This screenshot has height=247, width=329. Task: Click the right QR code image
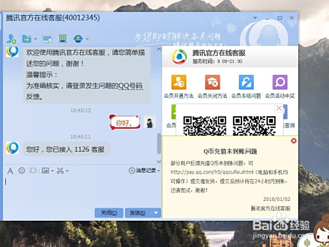[x=254, y=126]
